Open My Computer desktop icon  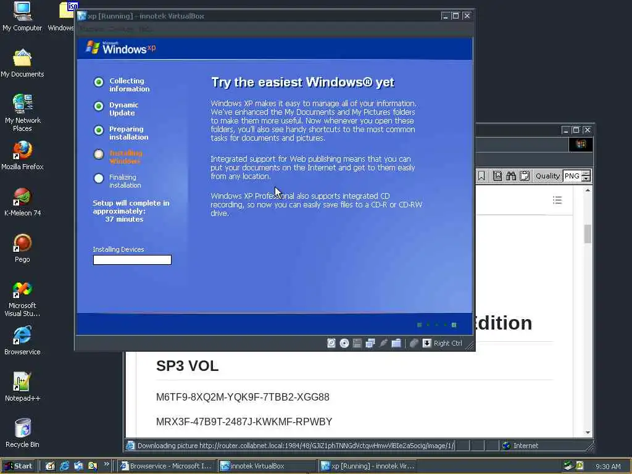[22, 16]
